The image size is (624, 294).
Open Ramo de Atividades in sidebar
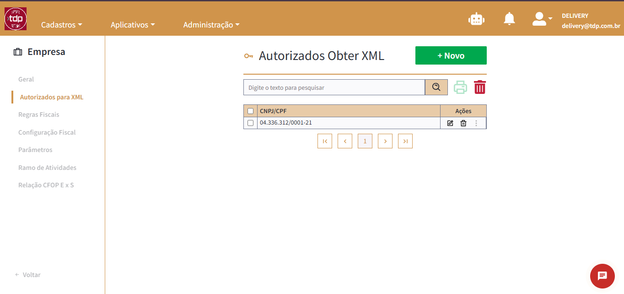click(48, 168)
